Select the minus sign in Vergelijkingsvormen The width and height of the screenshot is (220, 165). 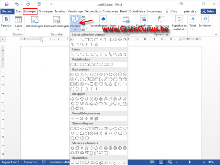(x=77, y=118)
